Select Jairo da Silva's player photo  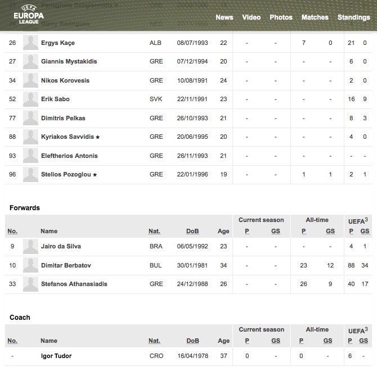tap(30, 247)
